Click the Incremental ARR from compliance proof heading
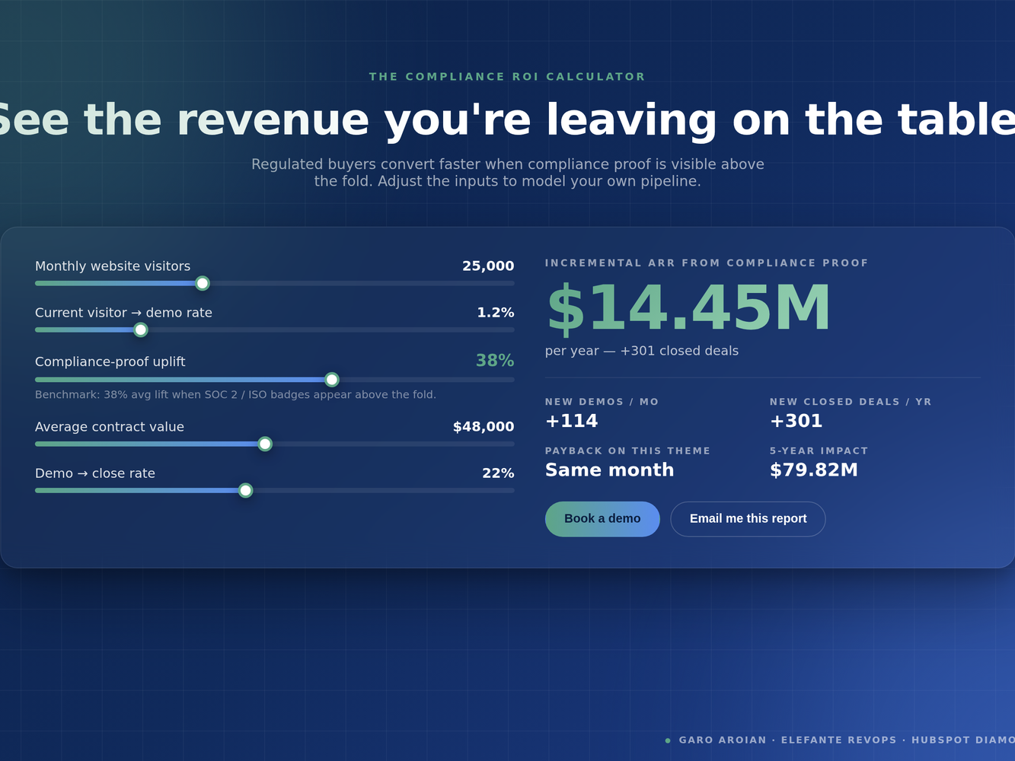Screen dimensions: 1015x761 tap(707, 263)
